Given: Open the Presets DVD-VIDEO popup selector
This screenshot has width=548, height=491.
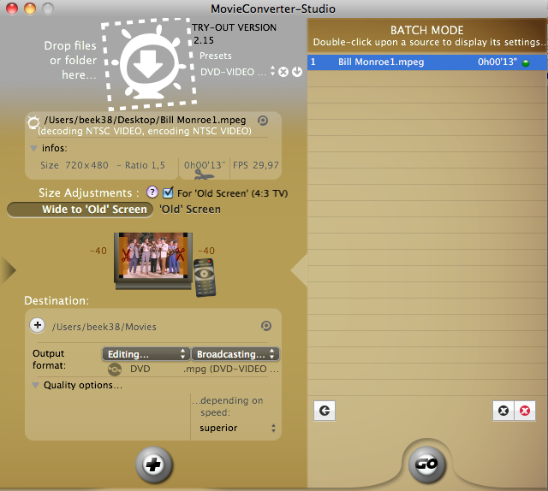Looking at the screenshot, I should [x=238, y=72].
